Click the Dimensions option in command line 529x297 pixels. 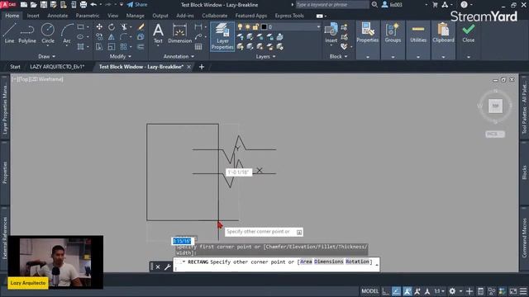click(329, 262)
